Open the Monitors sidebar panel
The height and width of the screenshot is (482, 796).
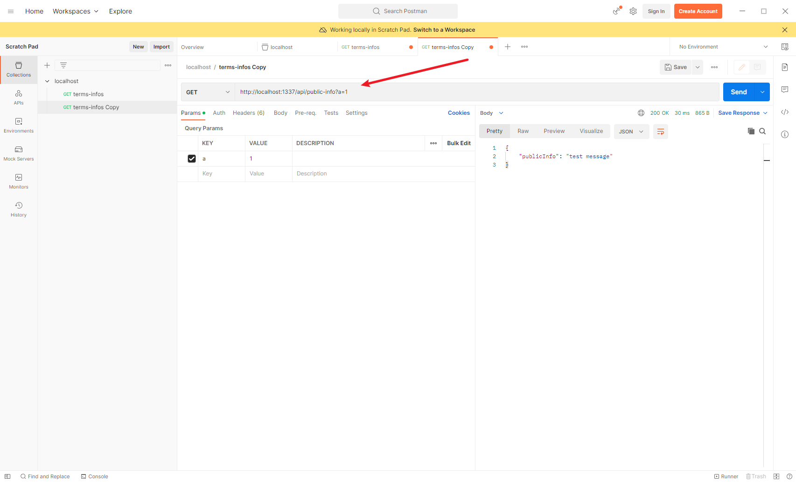[x=19, y=182]
